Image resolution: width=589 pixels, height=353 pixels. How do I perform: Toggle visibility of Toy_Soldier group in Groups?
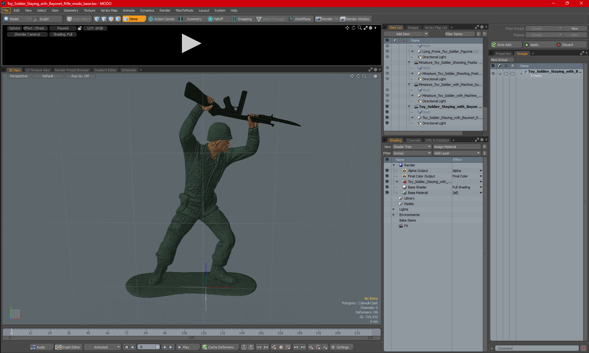click(x=493, y=74)
